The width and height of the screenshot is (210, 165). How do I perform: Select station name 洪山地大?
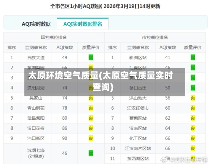coord(138,98)
